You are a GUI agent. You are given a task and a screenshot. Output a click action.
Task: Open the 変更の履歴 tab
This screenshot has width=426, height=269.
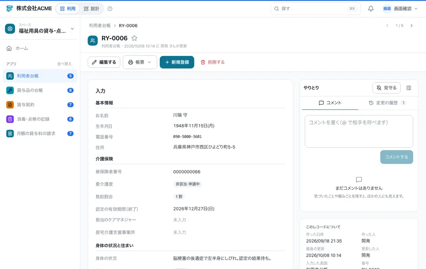tap(387, 103)
